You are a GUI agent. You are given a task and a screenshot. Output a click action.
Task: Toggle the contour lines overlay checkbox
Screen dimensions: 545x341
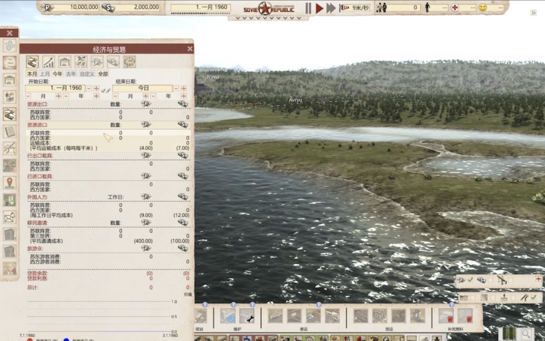(493, 298)
